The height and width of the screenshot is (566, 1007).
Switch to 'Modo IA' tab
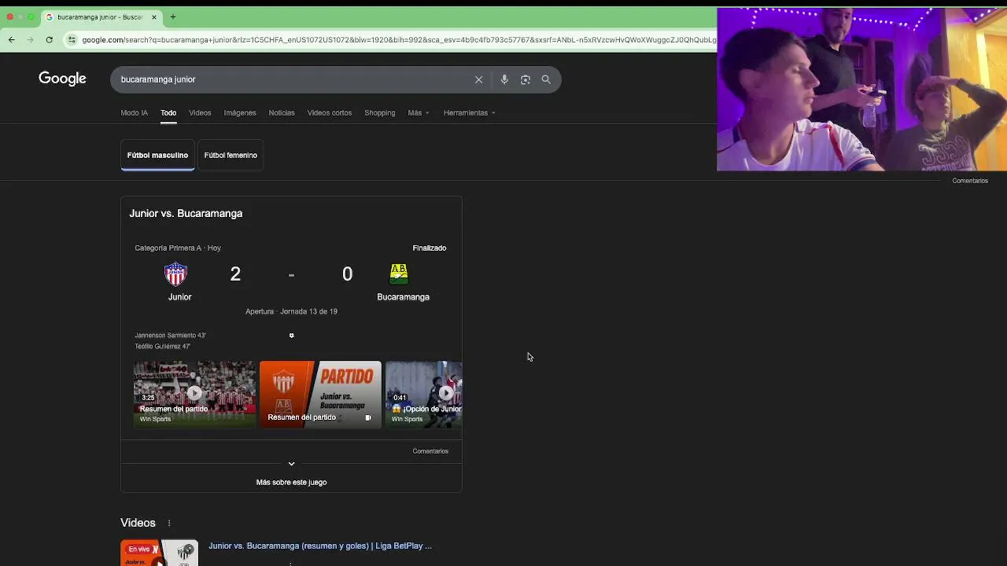point(134,112)
